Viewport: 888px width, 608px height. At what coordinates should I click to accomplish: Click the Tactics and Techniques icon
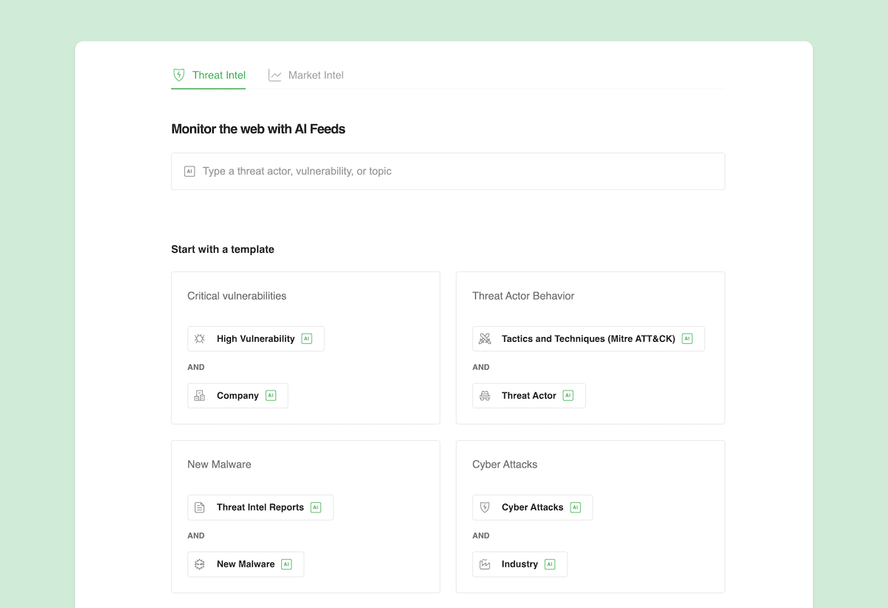coord(485,339)
